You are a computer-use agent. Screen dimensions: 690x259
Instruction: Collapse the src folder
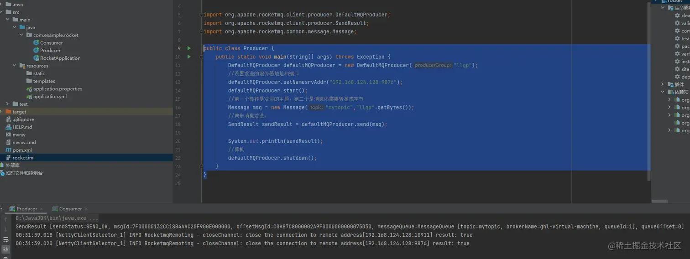pos(2,12)
